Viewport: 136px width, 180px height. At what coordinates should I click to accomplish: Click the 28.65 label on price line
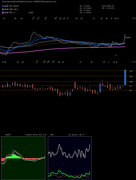click(128, 38)
